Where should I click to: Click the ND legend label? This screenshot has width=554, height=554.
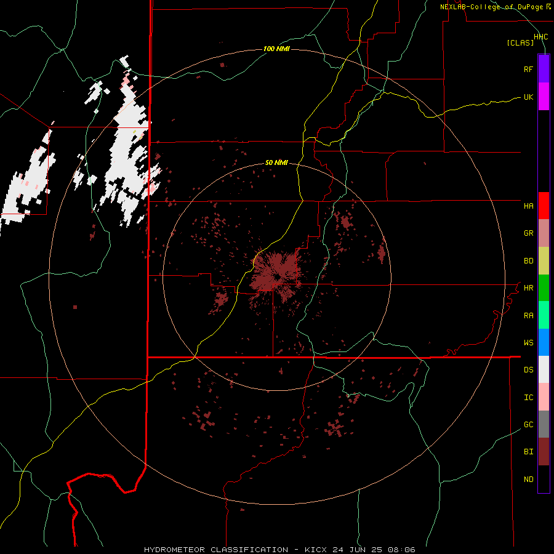coord(528,480)
